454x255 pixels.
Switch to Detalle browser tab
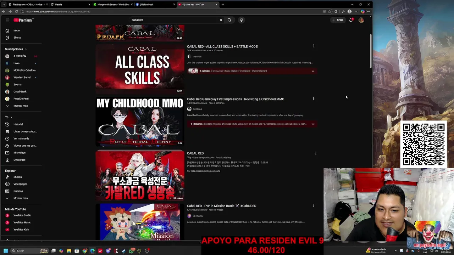(x=70, y=5)
